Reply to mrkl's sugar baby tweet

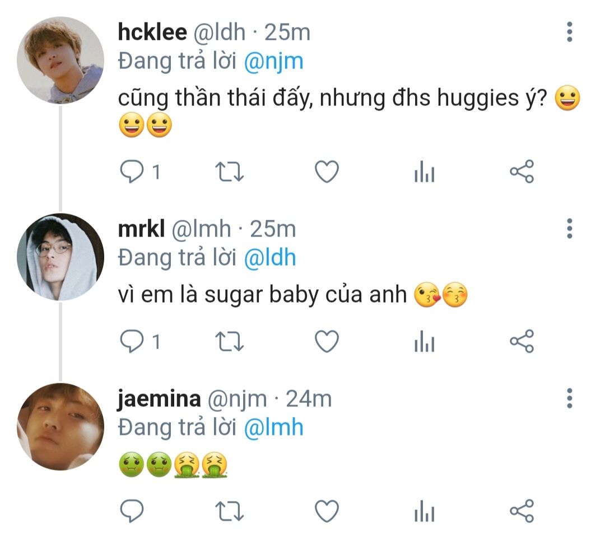click(133, 341)
